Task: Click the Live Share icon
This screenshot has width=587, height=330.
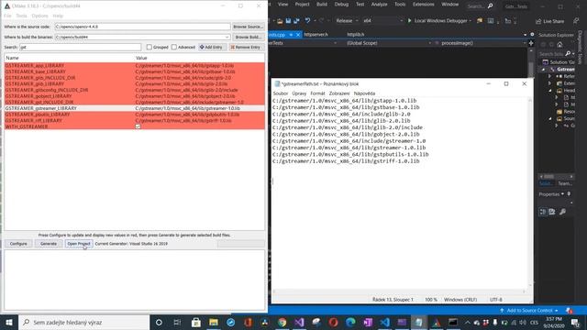Action: (538, 21)
